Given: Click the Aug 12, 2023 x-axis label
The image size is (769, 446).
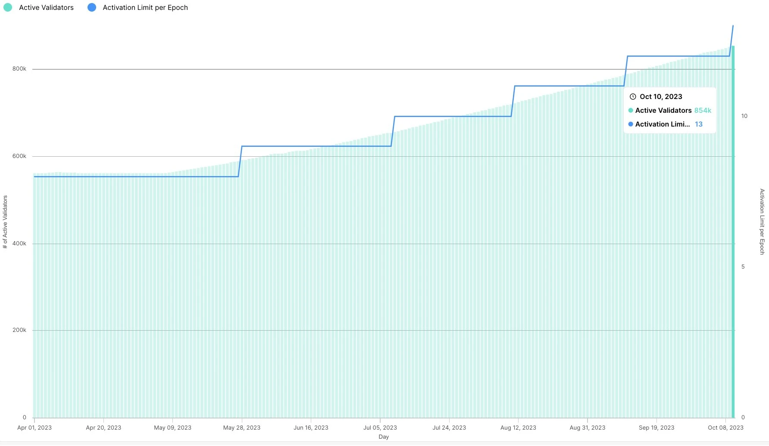Looking at the screenshot, I should point(518,428).
